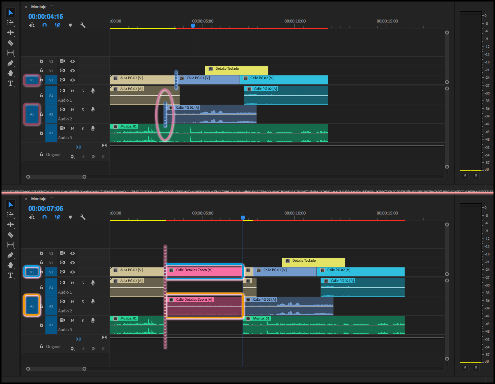Pick the Hand tool in the upper tools panel

point(10,73)
